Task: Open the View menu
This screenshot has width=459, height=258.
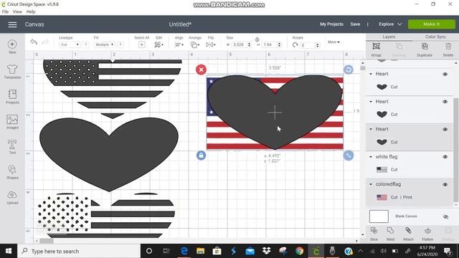Action: [x=17, y=11]
